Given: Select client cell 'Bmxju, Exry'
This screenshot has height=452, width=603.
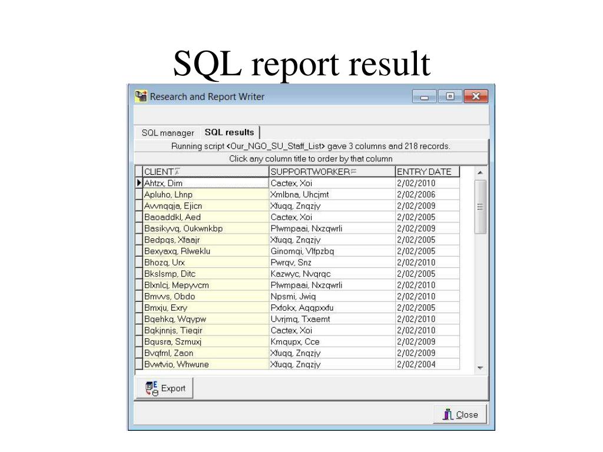Looking at the screenshot, I should [206, 308].
